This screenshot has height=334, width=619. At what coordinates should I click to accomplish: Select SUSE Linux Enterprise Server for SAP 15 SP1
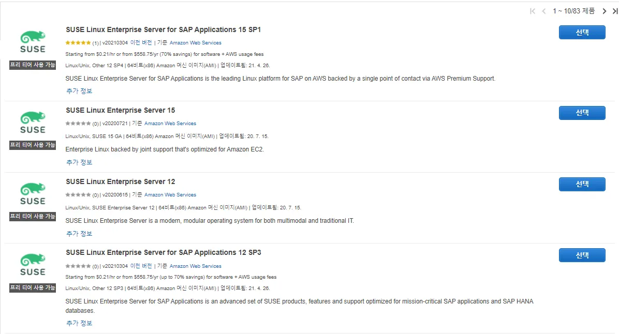582,33
